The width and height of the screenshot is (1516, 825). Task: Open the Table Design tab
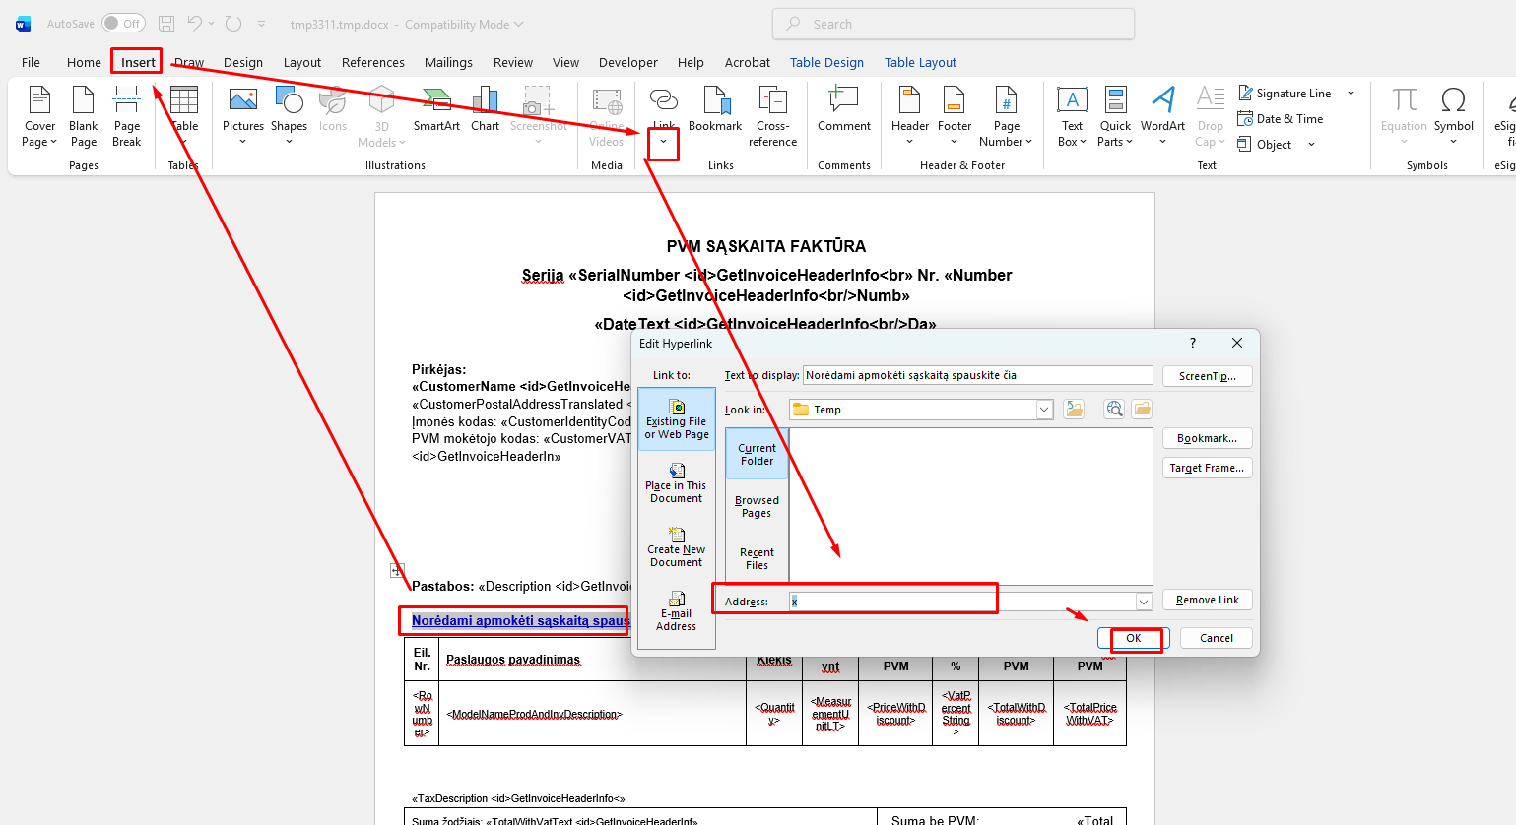coord(826,62)
